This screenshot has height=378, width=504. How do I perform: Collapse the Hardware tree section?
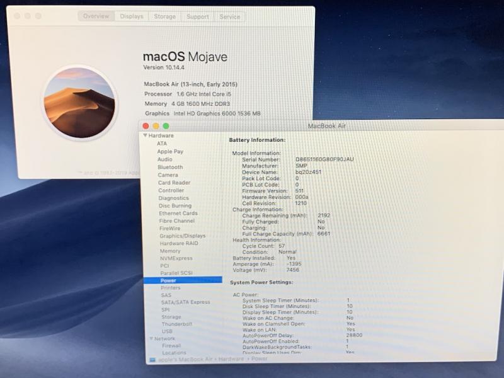tap(146, 135)
